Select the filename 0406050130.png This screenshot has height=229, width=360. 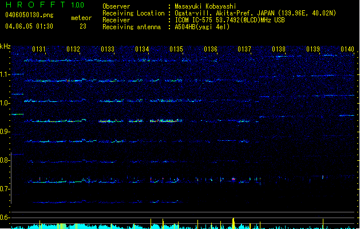coord(29,15)
